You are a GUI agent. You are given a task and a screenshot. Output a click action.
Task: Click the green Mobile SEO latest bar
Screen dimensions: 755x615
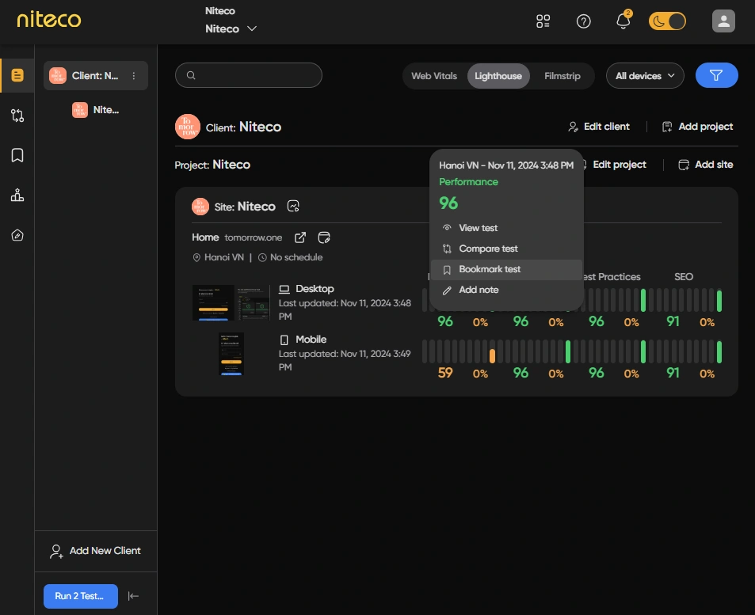point(719,351)
